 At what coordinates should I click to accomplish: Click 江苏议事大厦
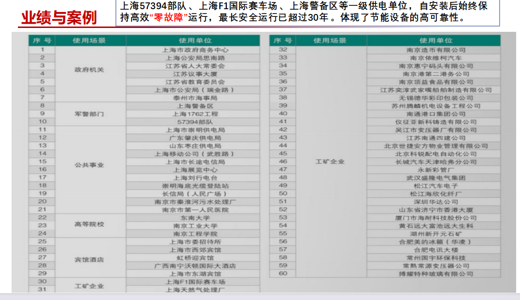click(195, 74)
